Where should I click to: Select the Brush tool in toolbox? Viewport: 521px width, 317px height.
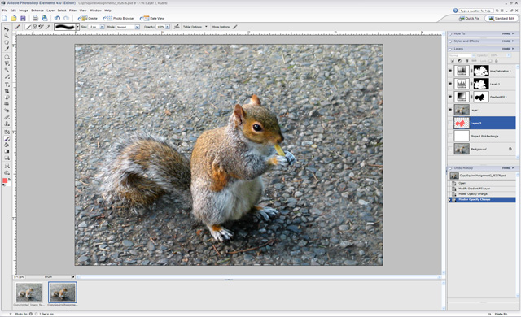point(7,139)
